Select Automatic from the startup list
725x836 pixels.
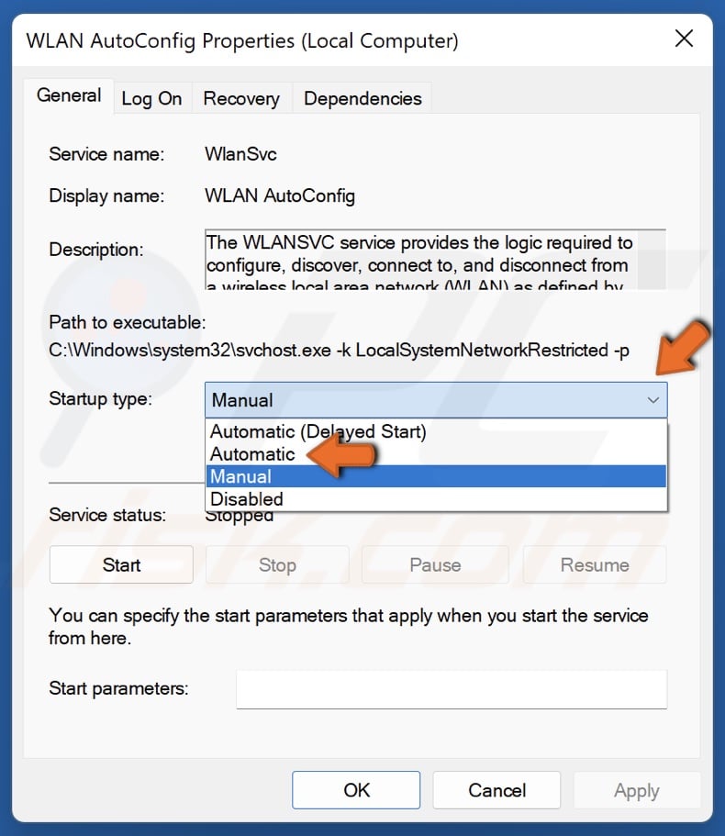tap(252, 453)
